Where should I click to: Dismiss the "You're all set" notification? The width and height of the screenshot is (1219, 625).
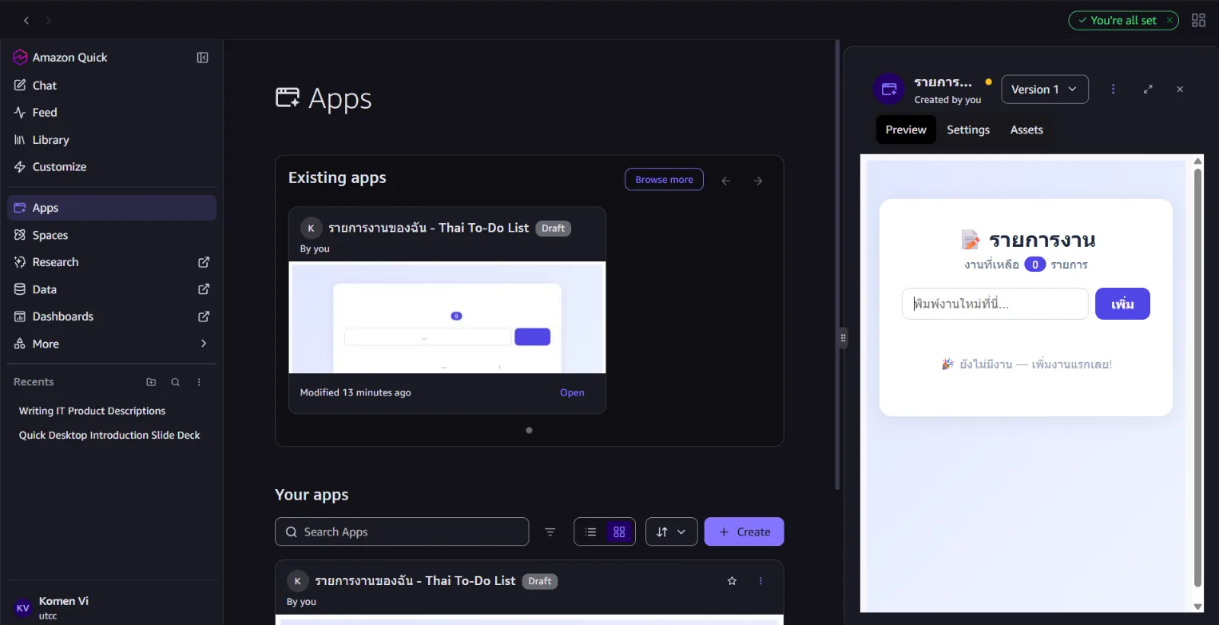1169,20
